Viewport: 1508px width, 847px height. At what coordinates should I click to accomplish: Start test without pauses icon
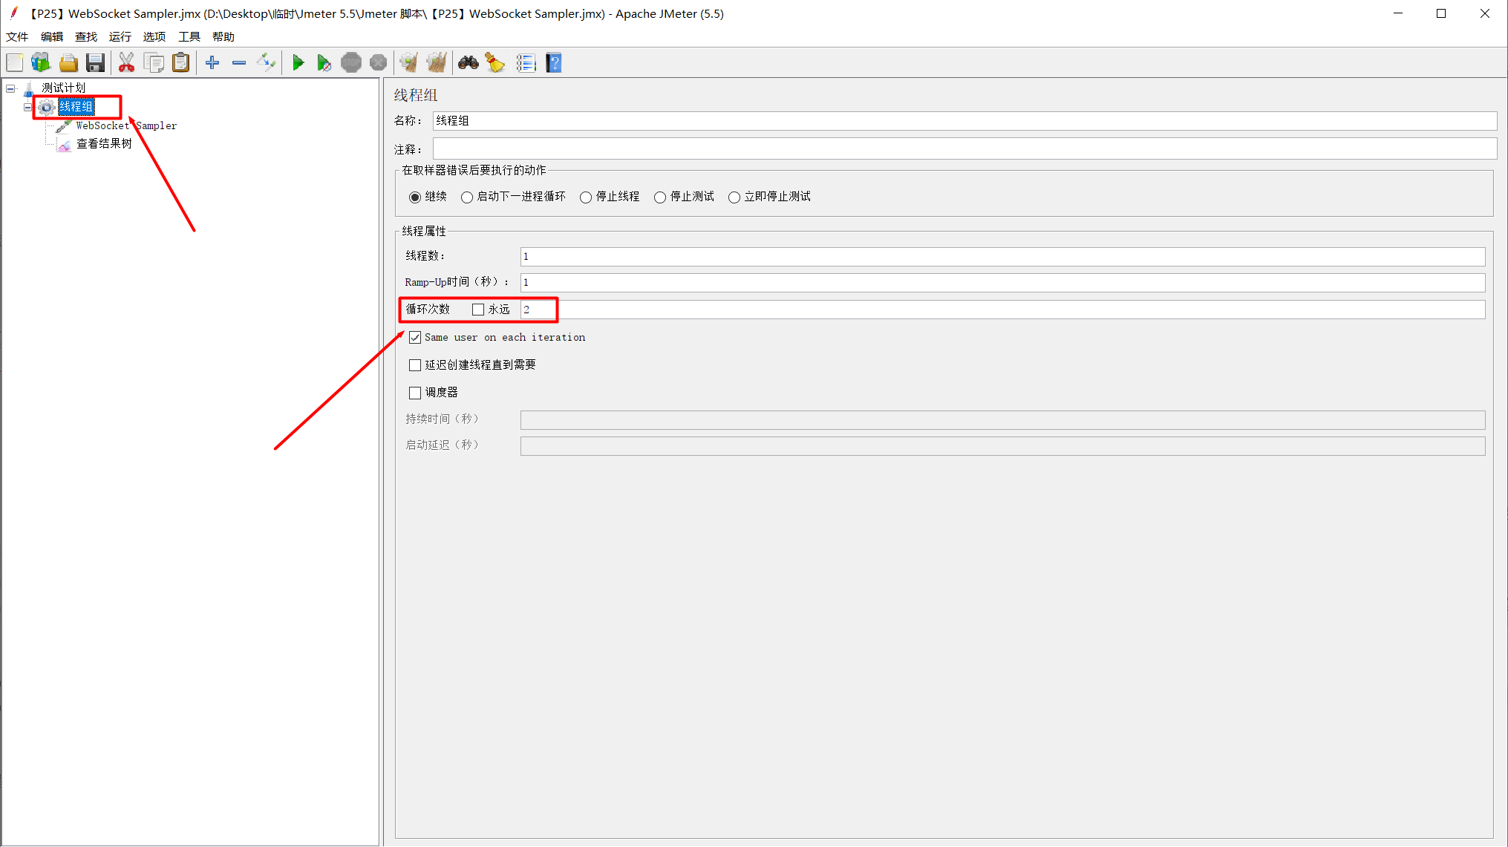pos(324,63)
